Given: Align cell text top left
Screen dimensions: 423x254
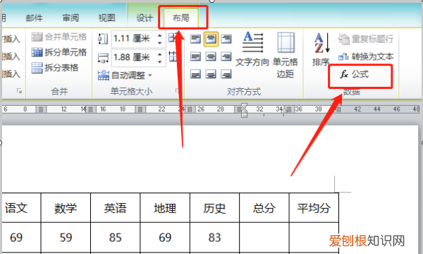Looking at the screenshot, I should [195, 39].
